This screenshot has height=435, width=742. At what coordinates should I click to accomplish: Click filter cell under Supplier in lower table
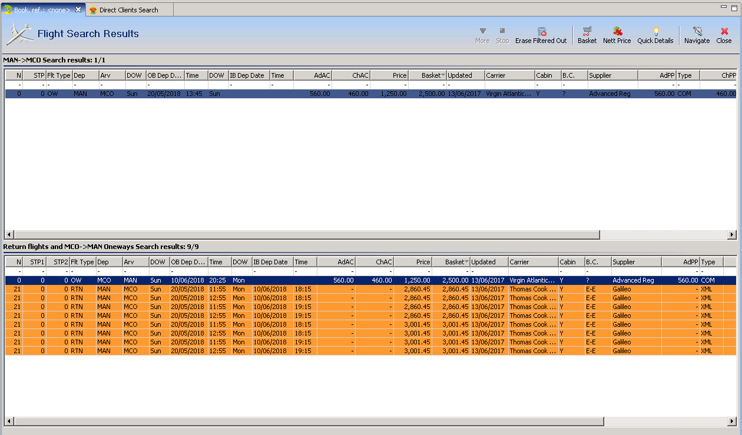[635, 271]
